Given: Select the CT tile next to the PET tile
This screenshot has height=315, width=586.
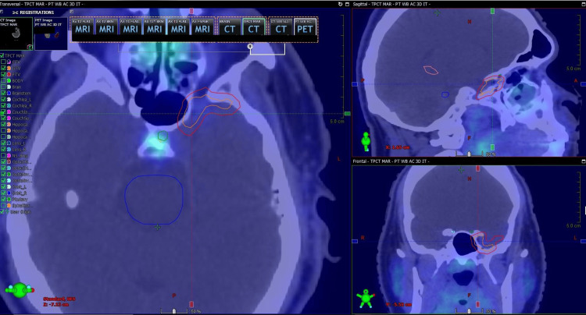Looking at the screenshot, I should [281, 27].
